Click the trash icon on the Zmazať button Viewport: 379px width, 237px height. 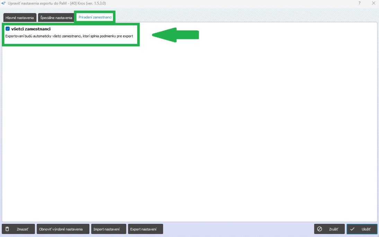8,229
